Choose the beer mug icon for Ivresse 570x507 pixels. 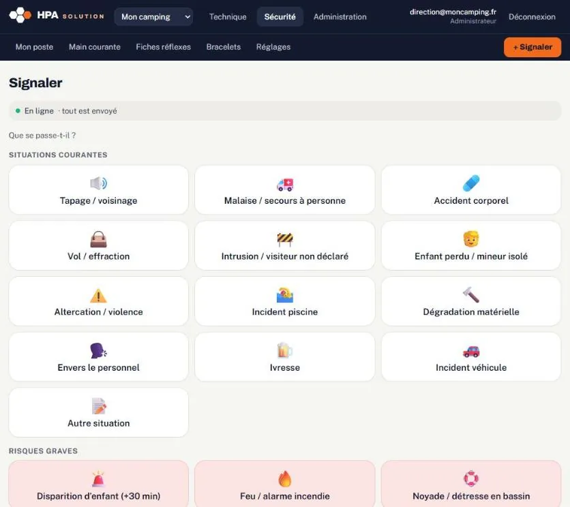[x=285, y=350]
